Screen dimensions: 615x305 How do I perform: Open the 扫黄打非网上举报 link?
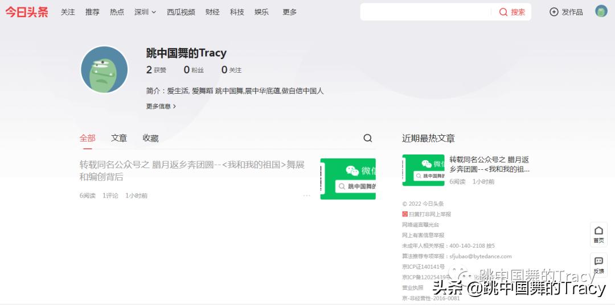430,214
